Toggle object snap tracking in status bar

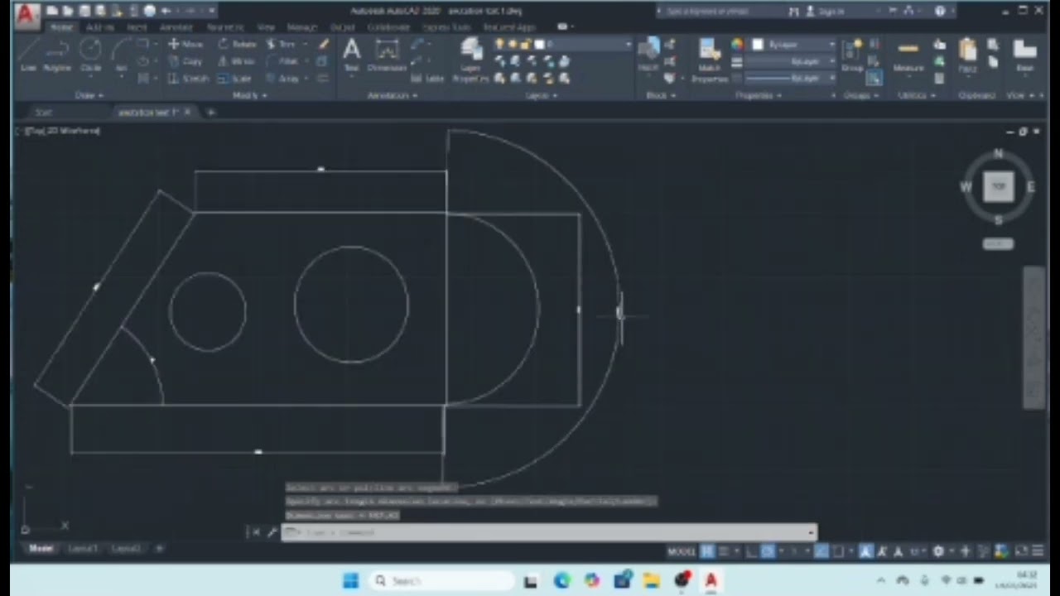pos(821,551)
